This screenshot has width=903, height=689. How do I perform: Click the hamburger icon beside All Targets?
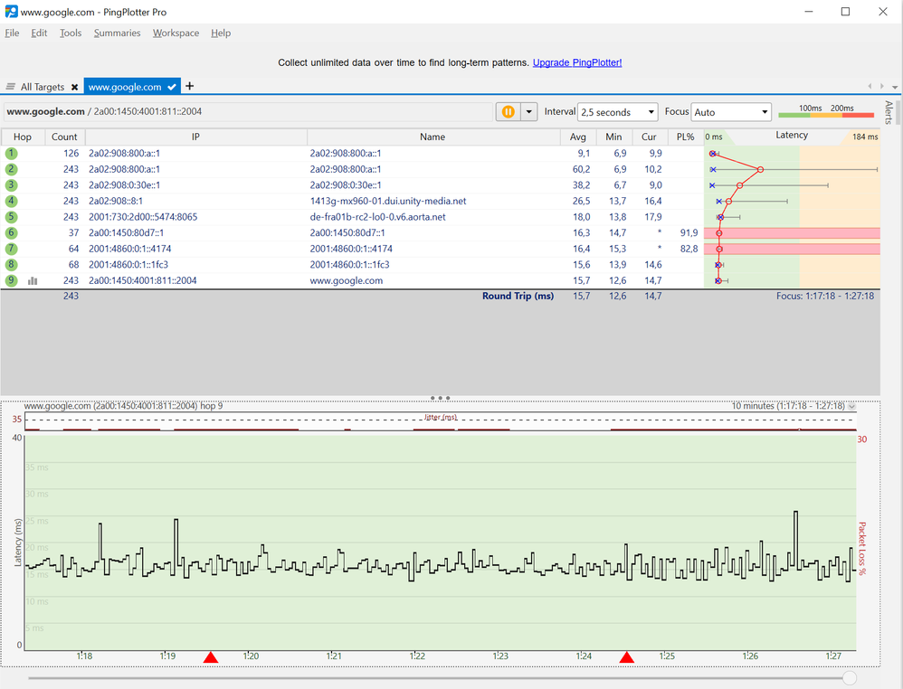pos(9,86)
